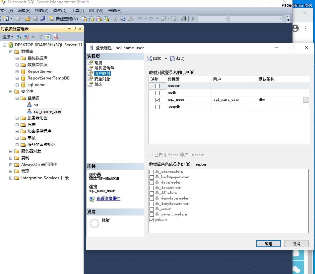Pin the 对象资源管理器 panel

point(75,29)
